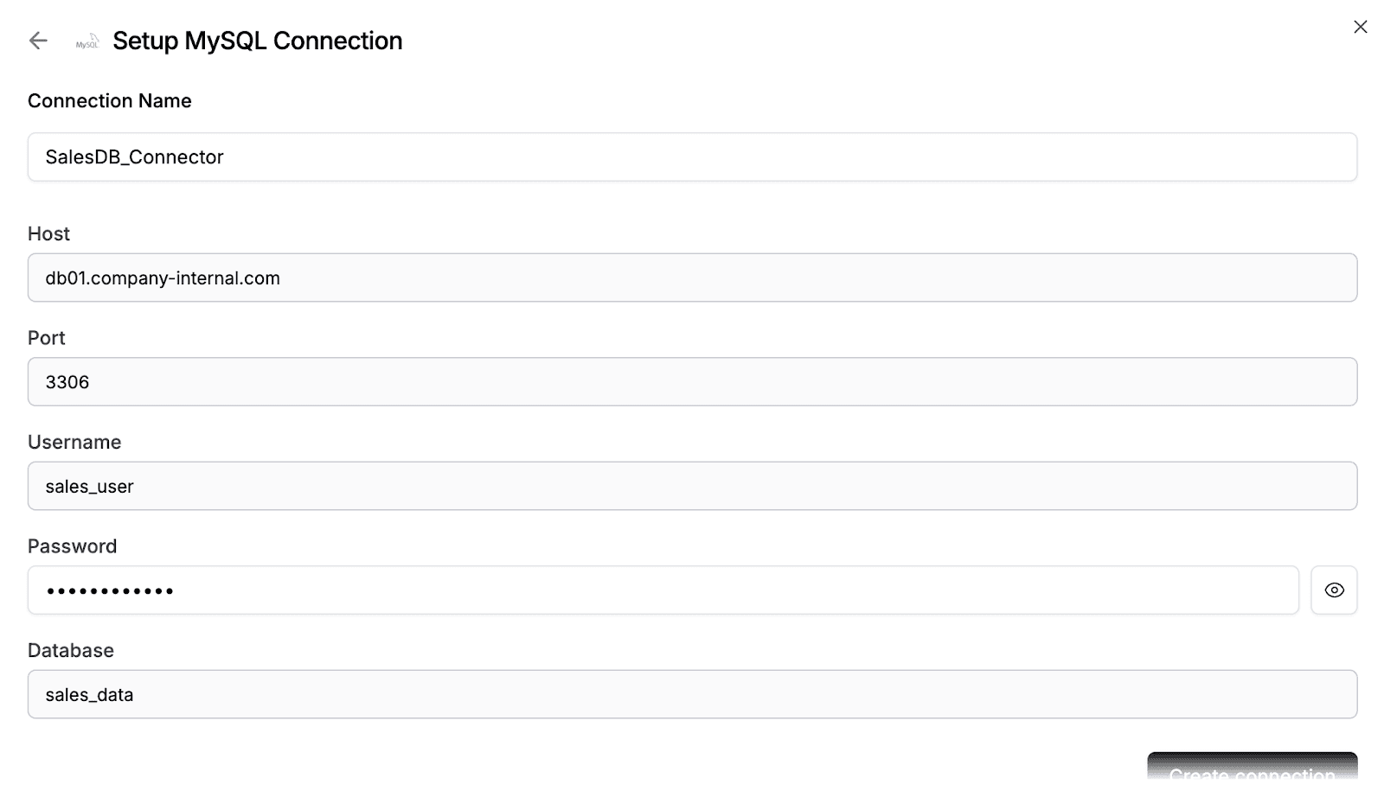The height and width of the screenshot is (810, 1384).
Task: Select the Host field with db01.company-internal.com
Action: pos(692,277)
